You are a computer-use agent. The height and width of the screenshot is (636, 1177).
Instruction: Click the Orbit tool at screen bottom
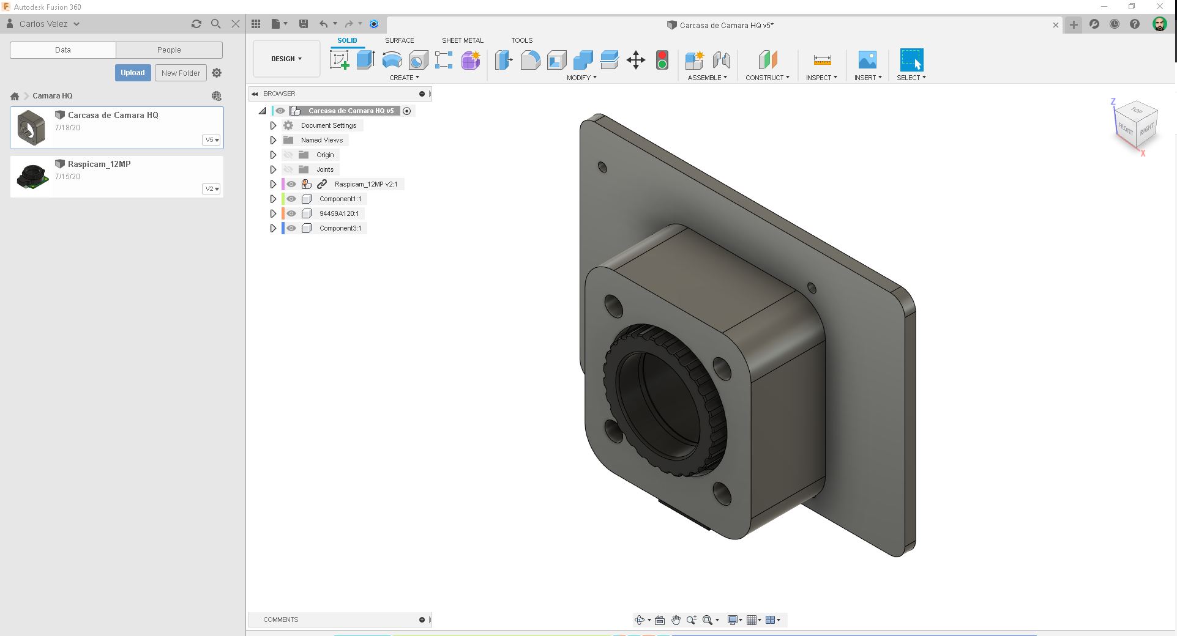click(640, 619)
